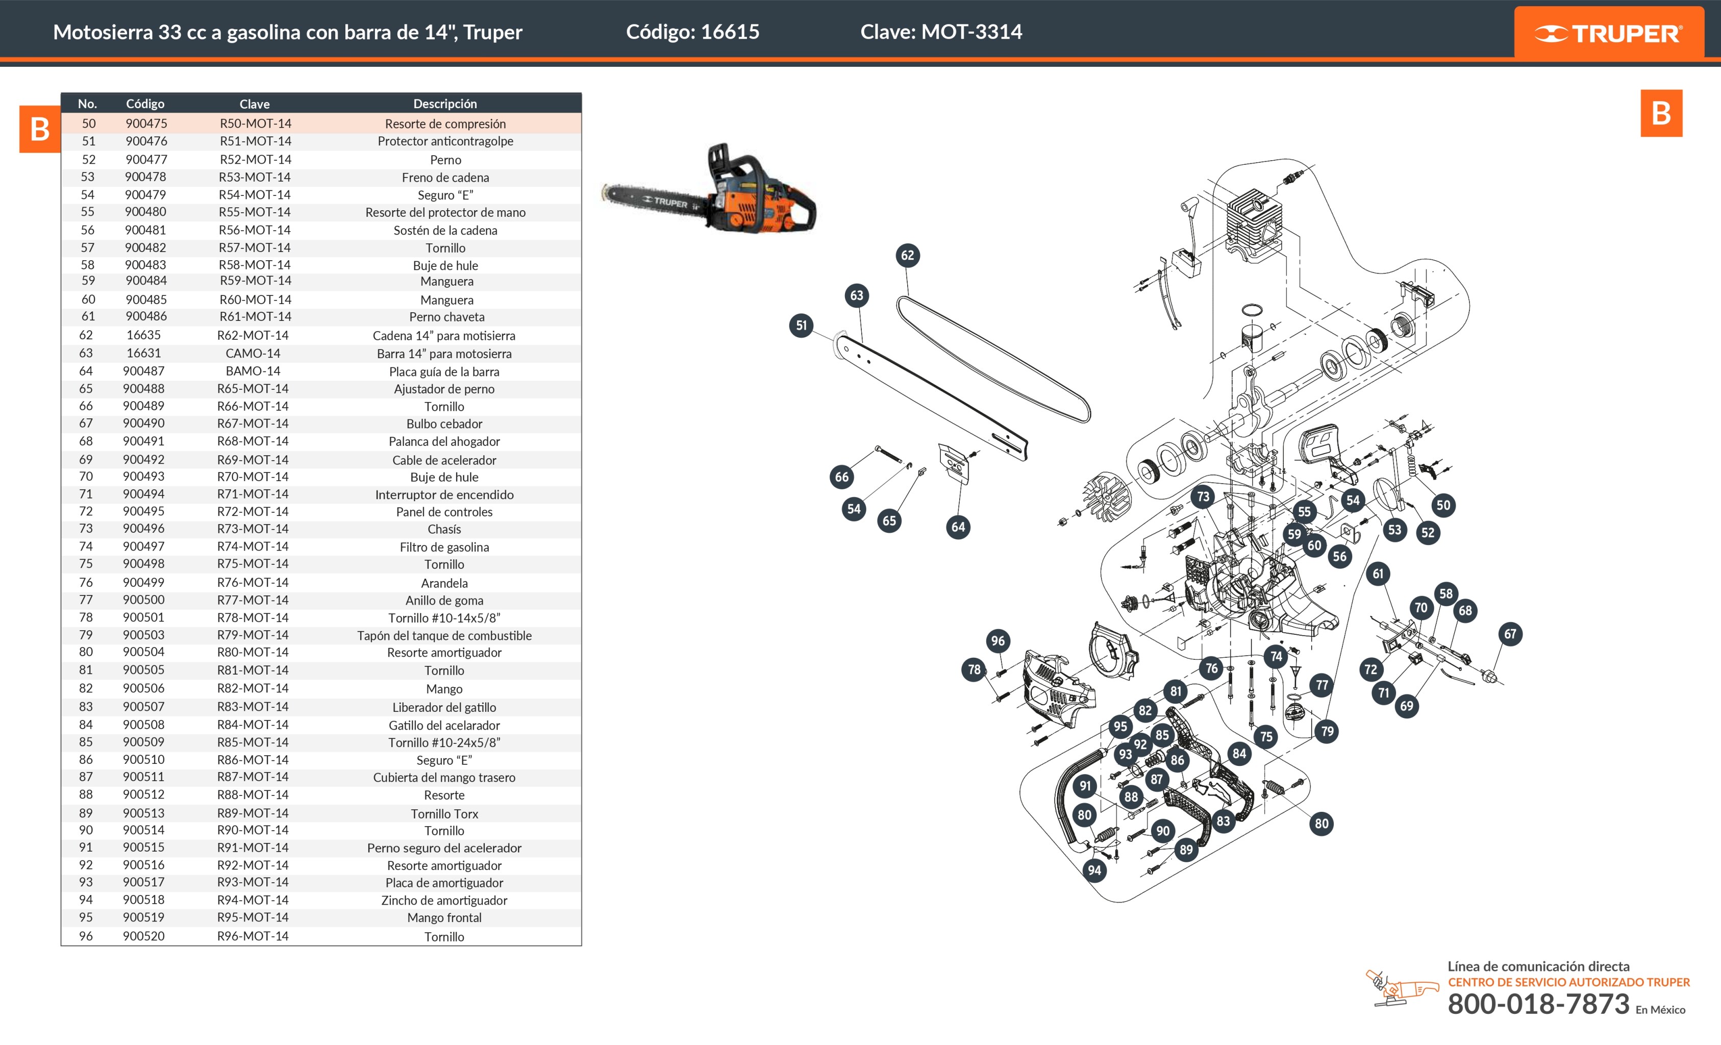Screen dimensions: 1721x1045
Task: Click the 'Clave' column header
Action: tap(254, 104)
